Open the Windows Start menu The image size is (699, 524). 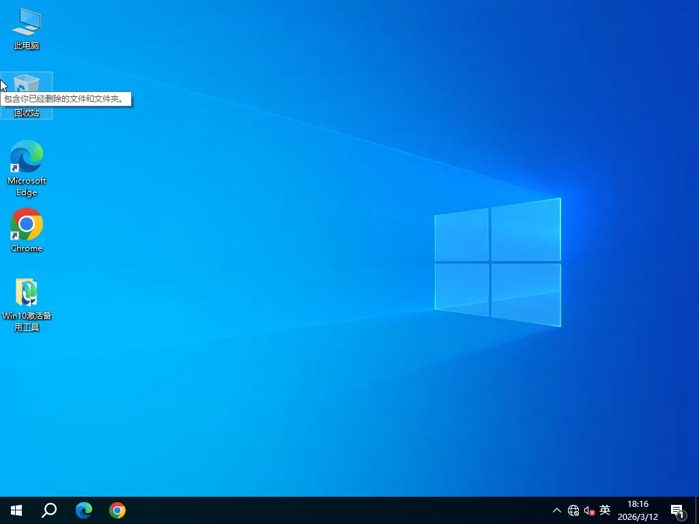tap(16, 510)
